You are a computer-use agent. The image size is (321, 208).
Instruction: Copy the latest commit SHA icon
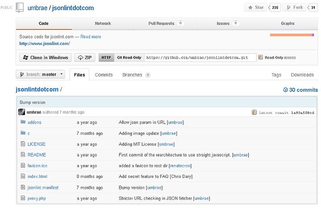pyautogui.click(x=254, y=112)
